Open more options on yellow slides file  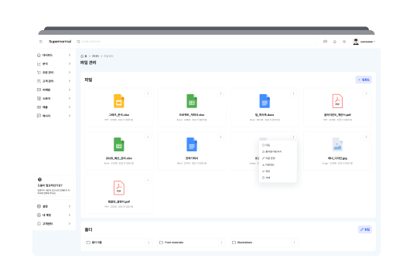pos(148,93)
